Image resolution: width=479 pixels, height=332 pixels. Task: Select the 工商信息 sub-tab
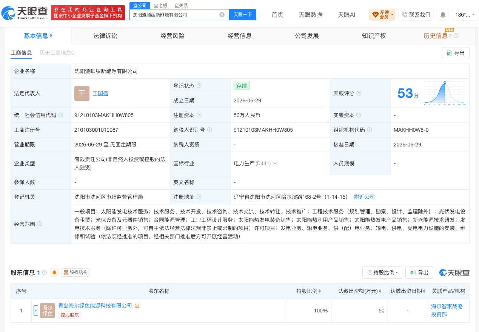pos(21,53)
